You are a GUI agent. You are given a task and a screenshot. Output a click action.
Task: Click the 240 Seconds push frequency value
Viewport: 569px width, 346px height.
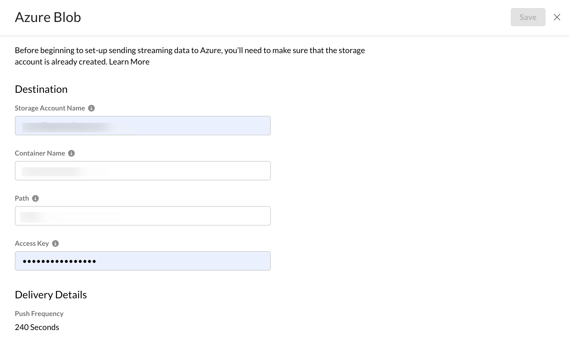pyautogui.click(x=37, y=327)
